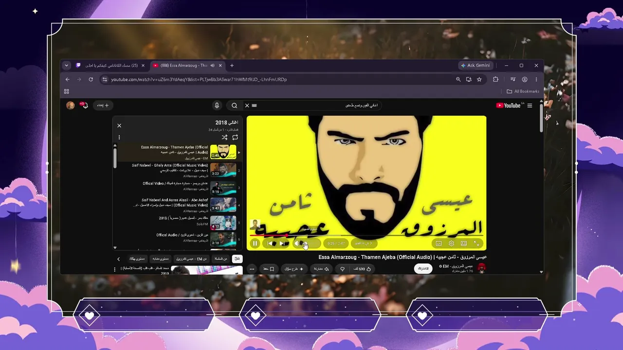Open playlist item with 5:19 duration

click(223, 188)
